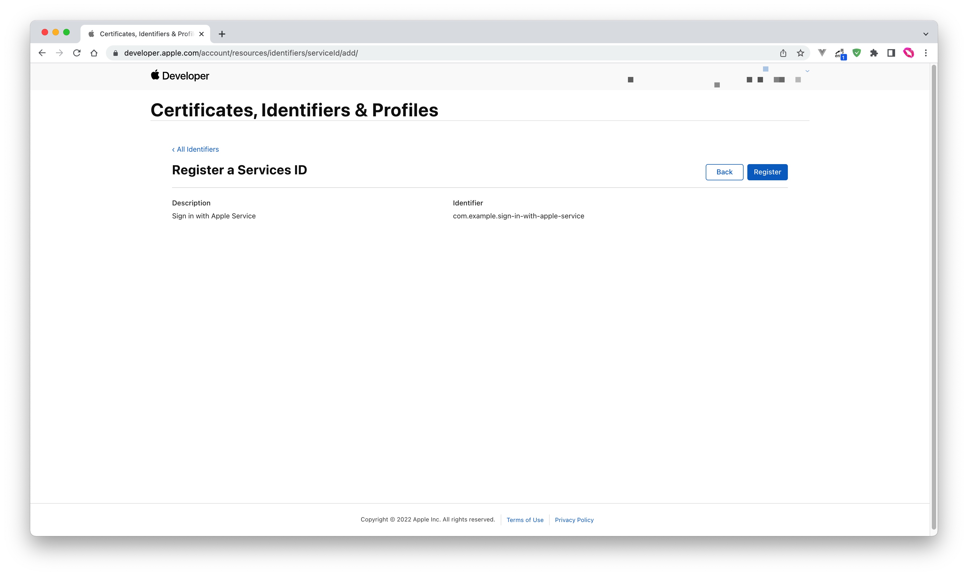Open the Terms of Use link
968x576 pixels.
525,520
